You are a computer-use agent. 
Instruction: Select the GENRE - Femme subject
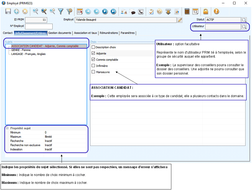click(21, 50)
